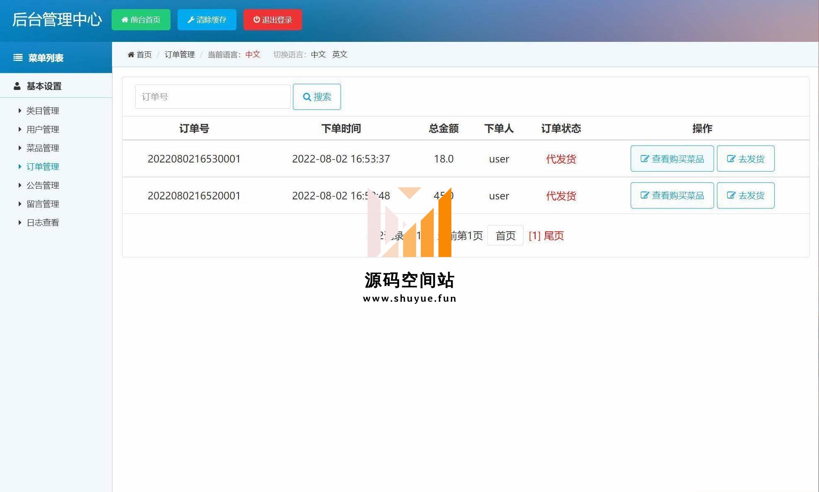Click the power icon on 退出登录
819x492 pixels.
[x=256, y=19]
